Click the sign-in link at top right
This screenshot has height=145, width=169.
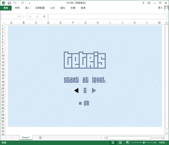[x=160, y=8]
